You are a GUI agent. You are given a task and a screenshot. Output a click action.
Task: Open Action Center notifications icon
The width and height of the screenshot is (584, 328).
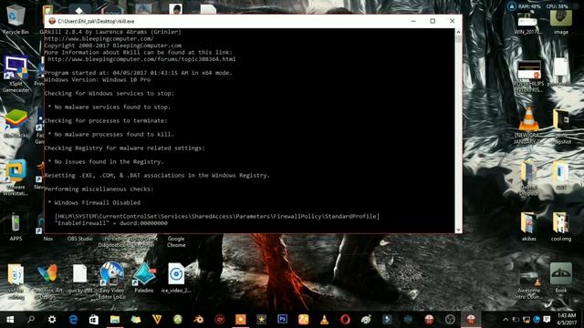547,320
